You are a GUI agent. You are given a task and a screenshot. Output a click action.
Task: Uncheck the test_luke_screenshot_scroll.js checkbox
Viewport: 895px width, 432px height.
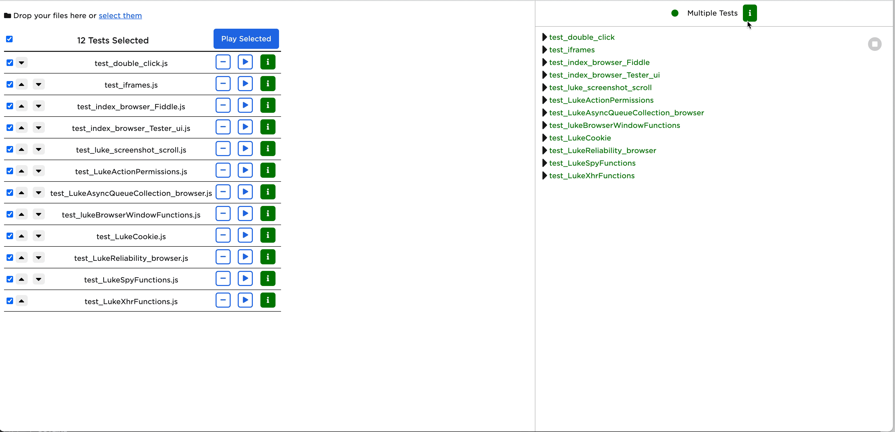pyautogui.click(x=10, y=149)
